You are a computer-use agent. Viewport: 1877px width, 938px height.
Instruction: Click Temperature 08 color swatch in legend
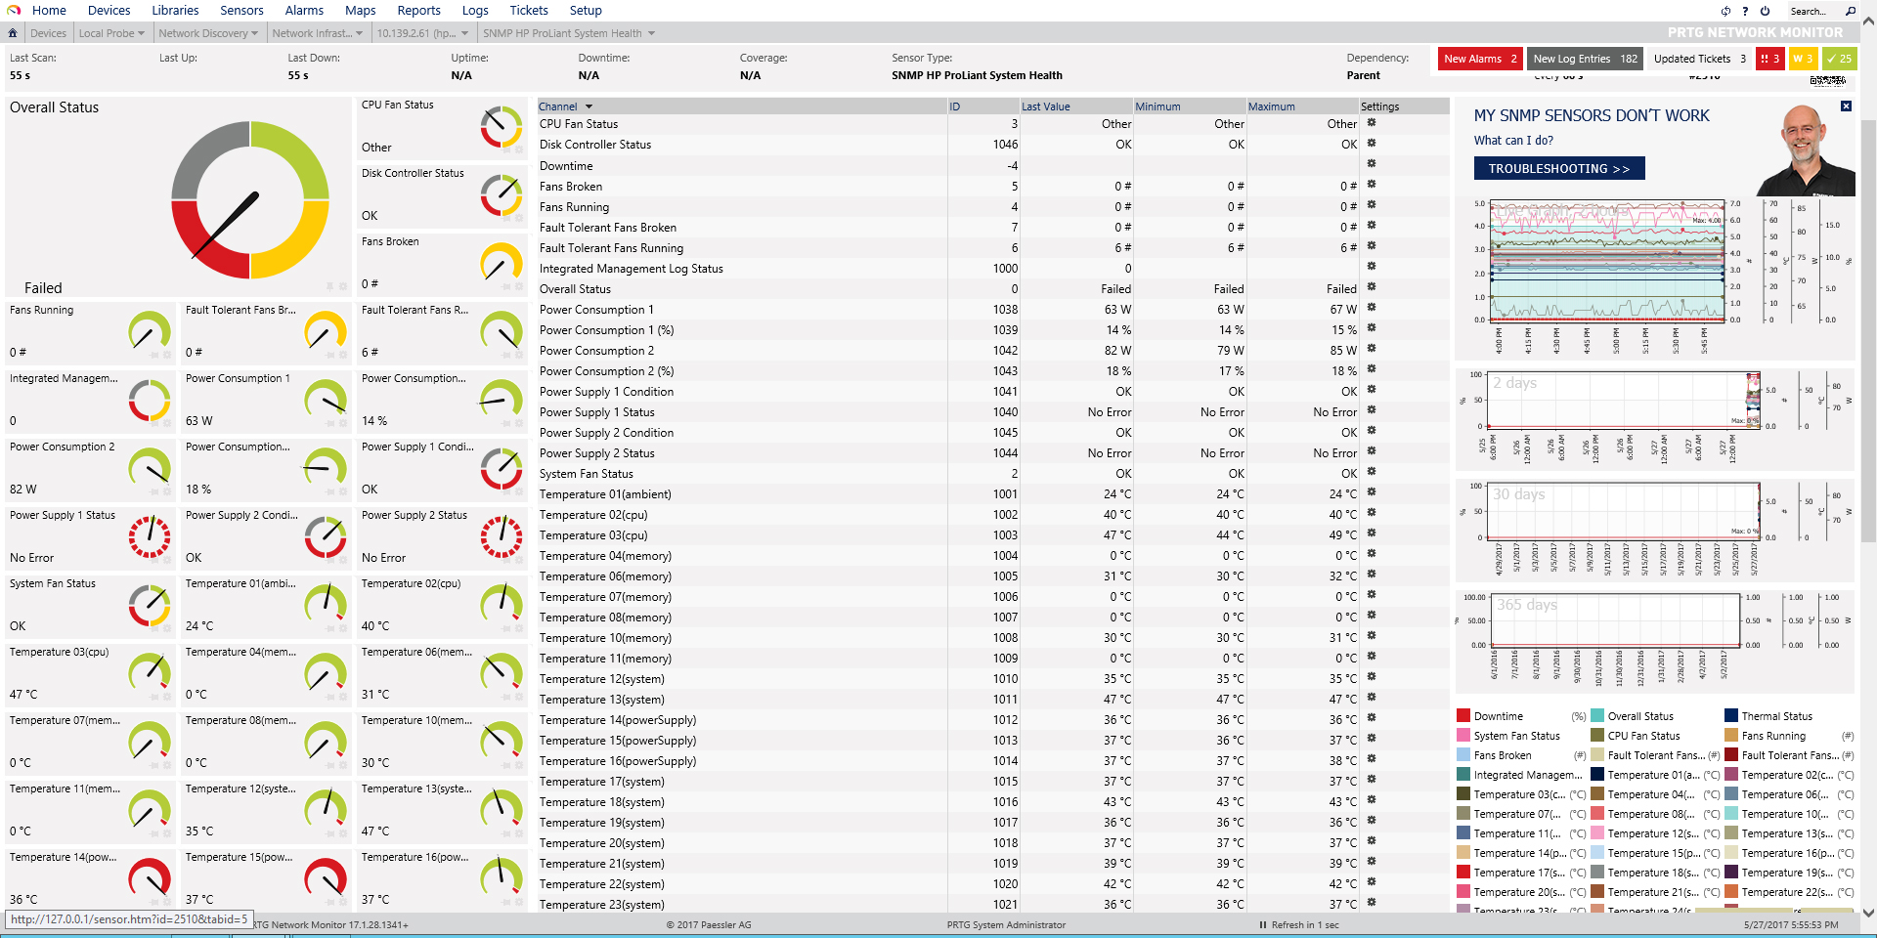click(x=1597, y=814)
